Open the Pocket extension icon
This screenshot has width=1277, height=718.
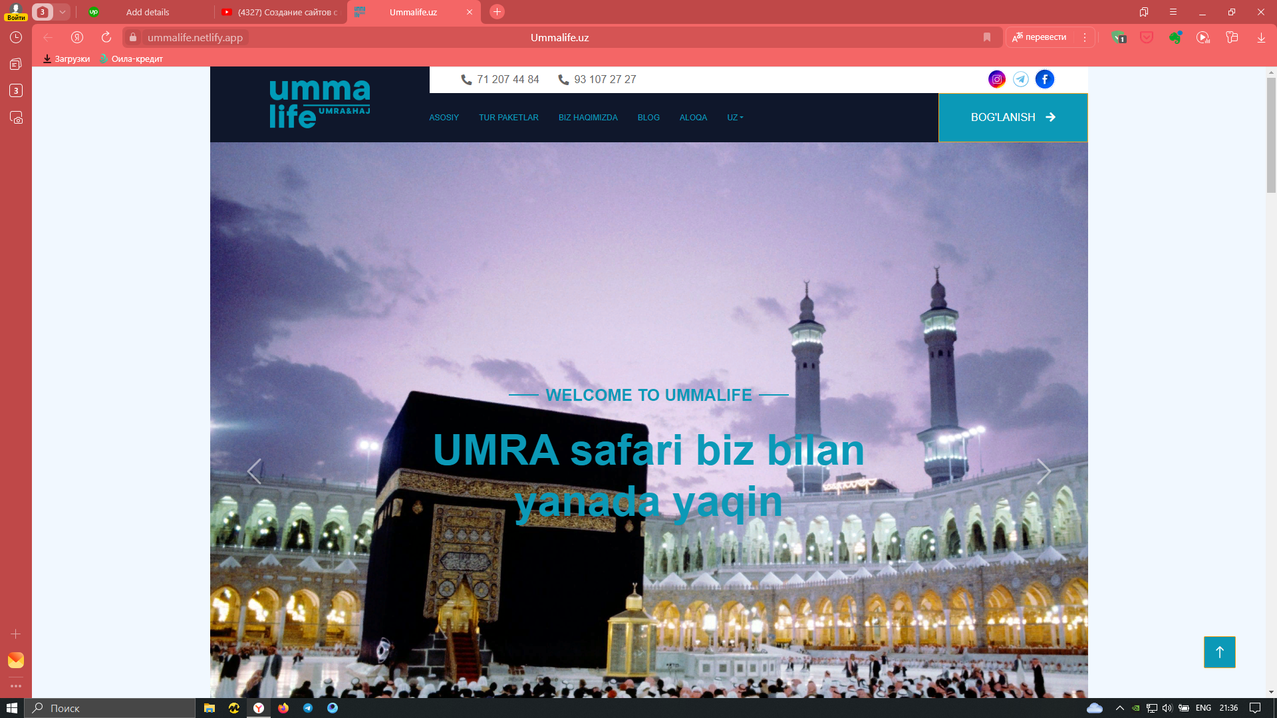pyautogui.click(x=1147, y=37)
